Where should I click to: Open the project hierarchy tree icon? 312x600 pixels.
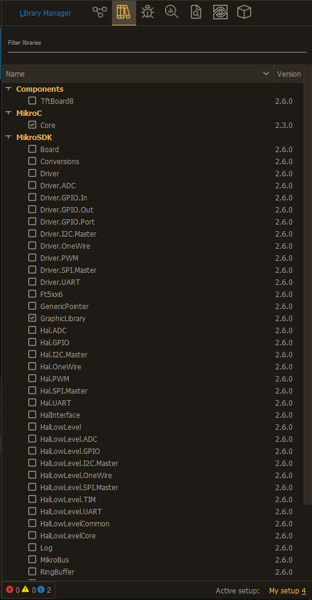click(x=99, y=13)
